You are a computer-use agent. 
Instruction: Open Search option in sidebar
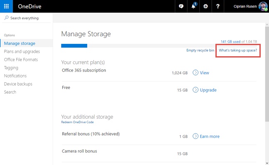click(10, 92)
